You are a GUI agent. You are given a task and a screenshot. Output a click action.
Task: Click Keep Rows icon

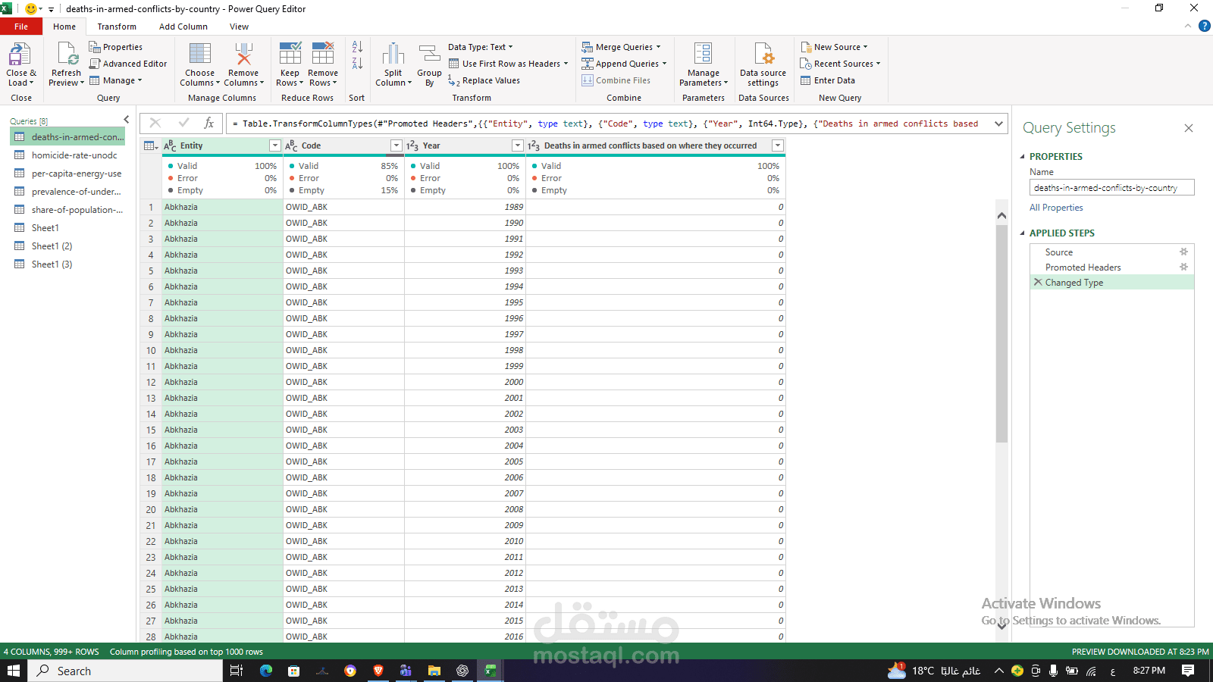(x=290, y=54)
